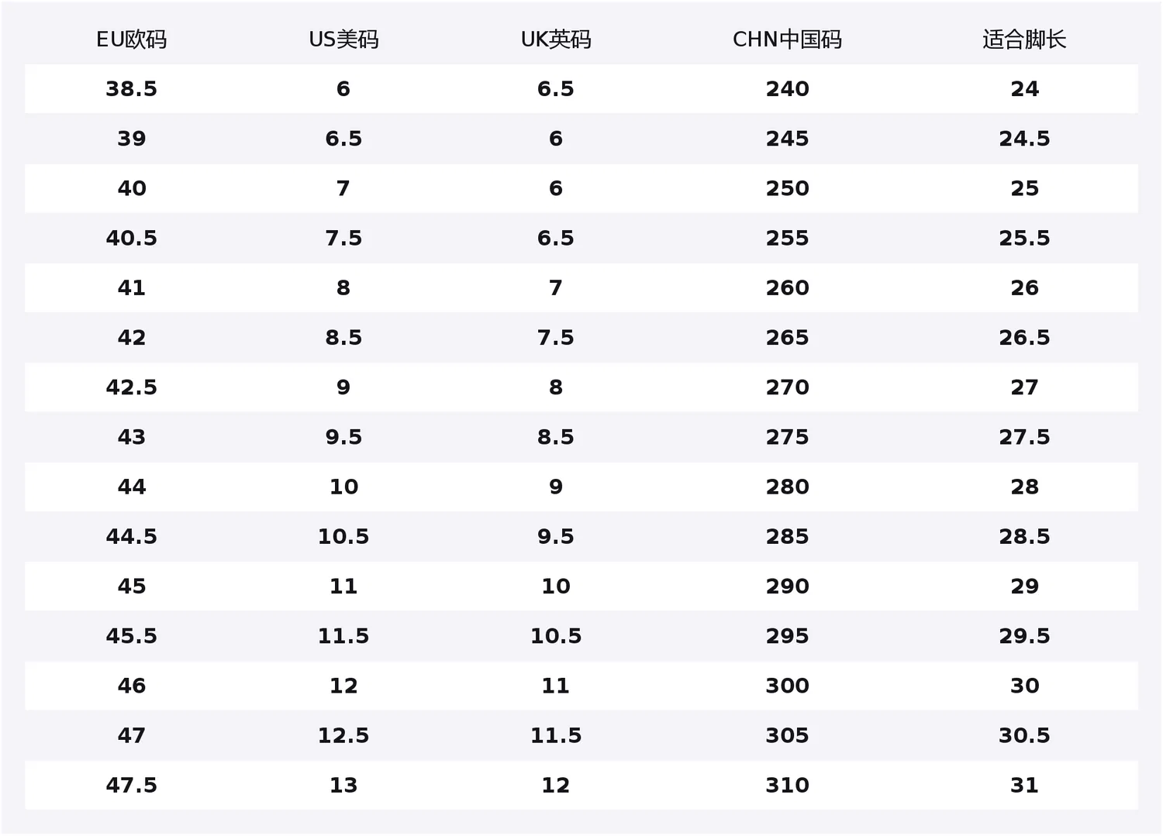This screenshot has height=836, width=1163.
Task: Select the EU size 40.5 cell
Action: [131, 238]
